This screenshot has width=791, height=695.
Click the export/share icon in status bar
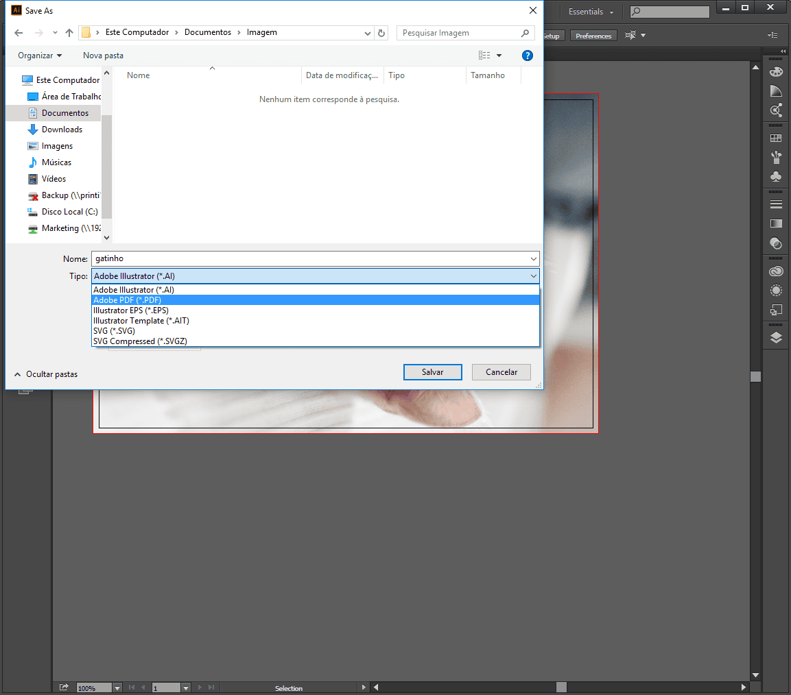(x=64, y=687)
